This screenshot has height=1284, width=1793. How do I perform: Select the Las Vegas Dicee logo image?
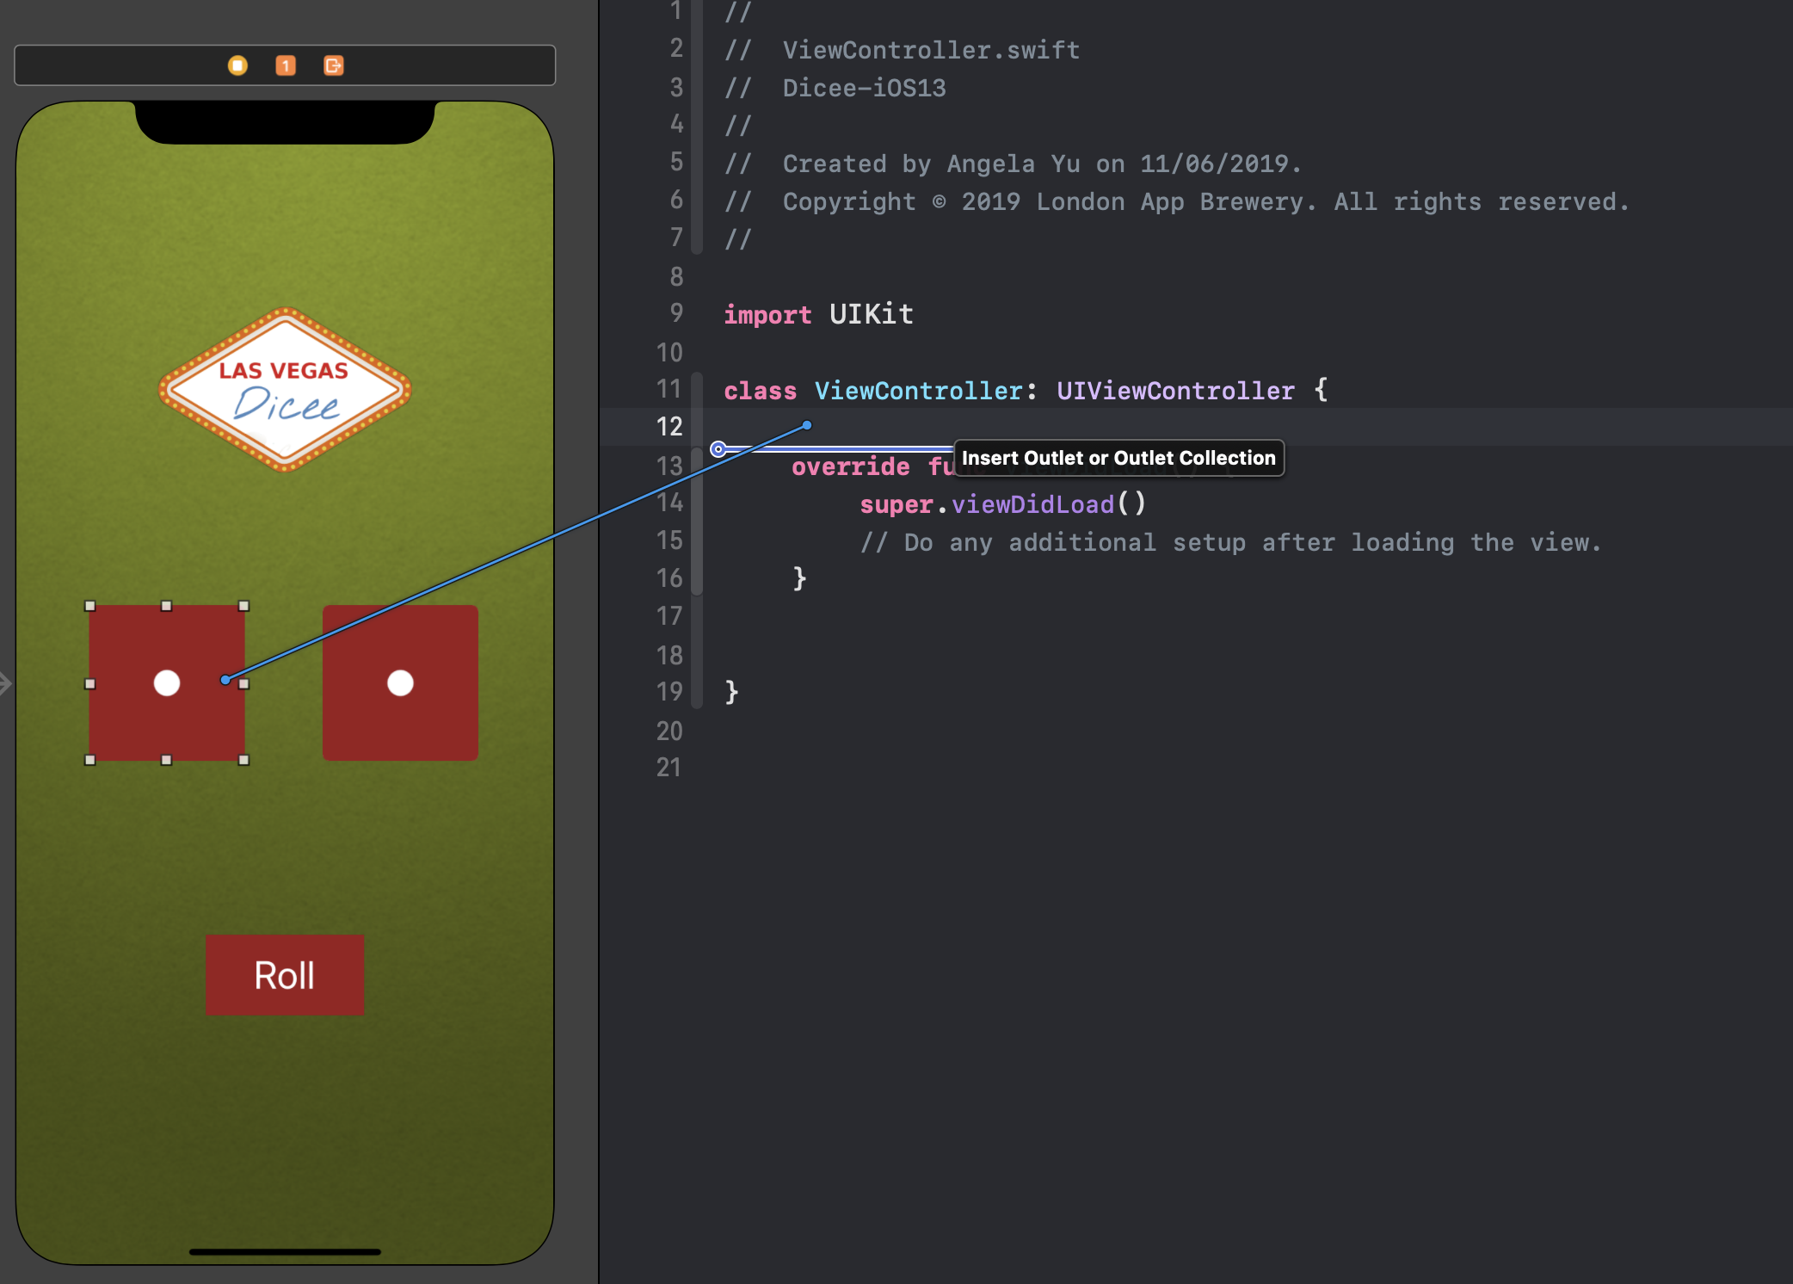tap(285, 390)
